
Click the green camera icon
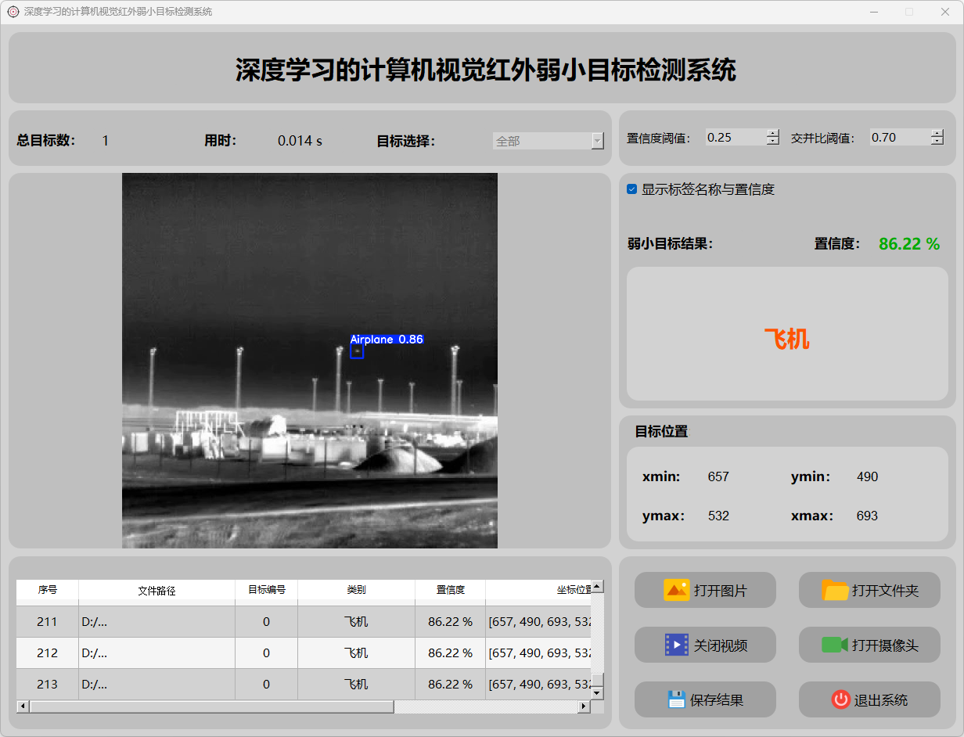tap(834, 645)
